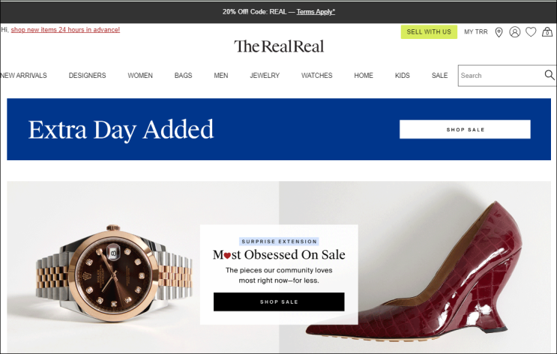Click the search magnifier icon
Image resolution: width=557 pixels, height=354 pixels.
pyautogui.click(x=550, y=75)
